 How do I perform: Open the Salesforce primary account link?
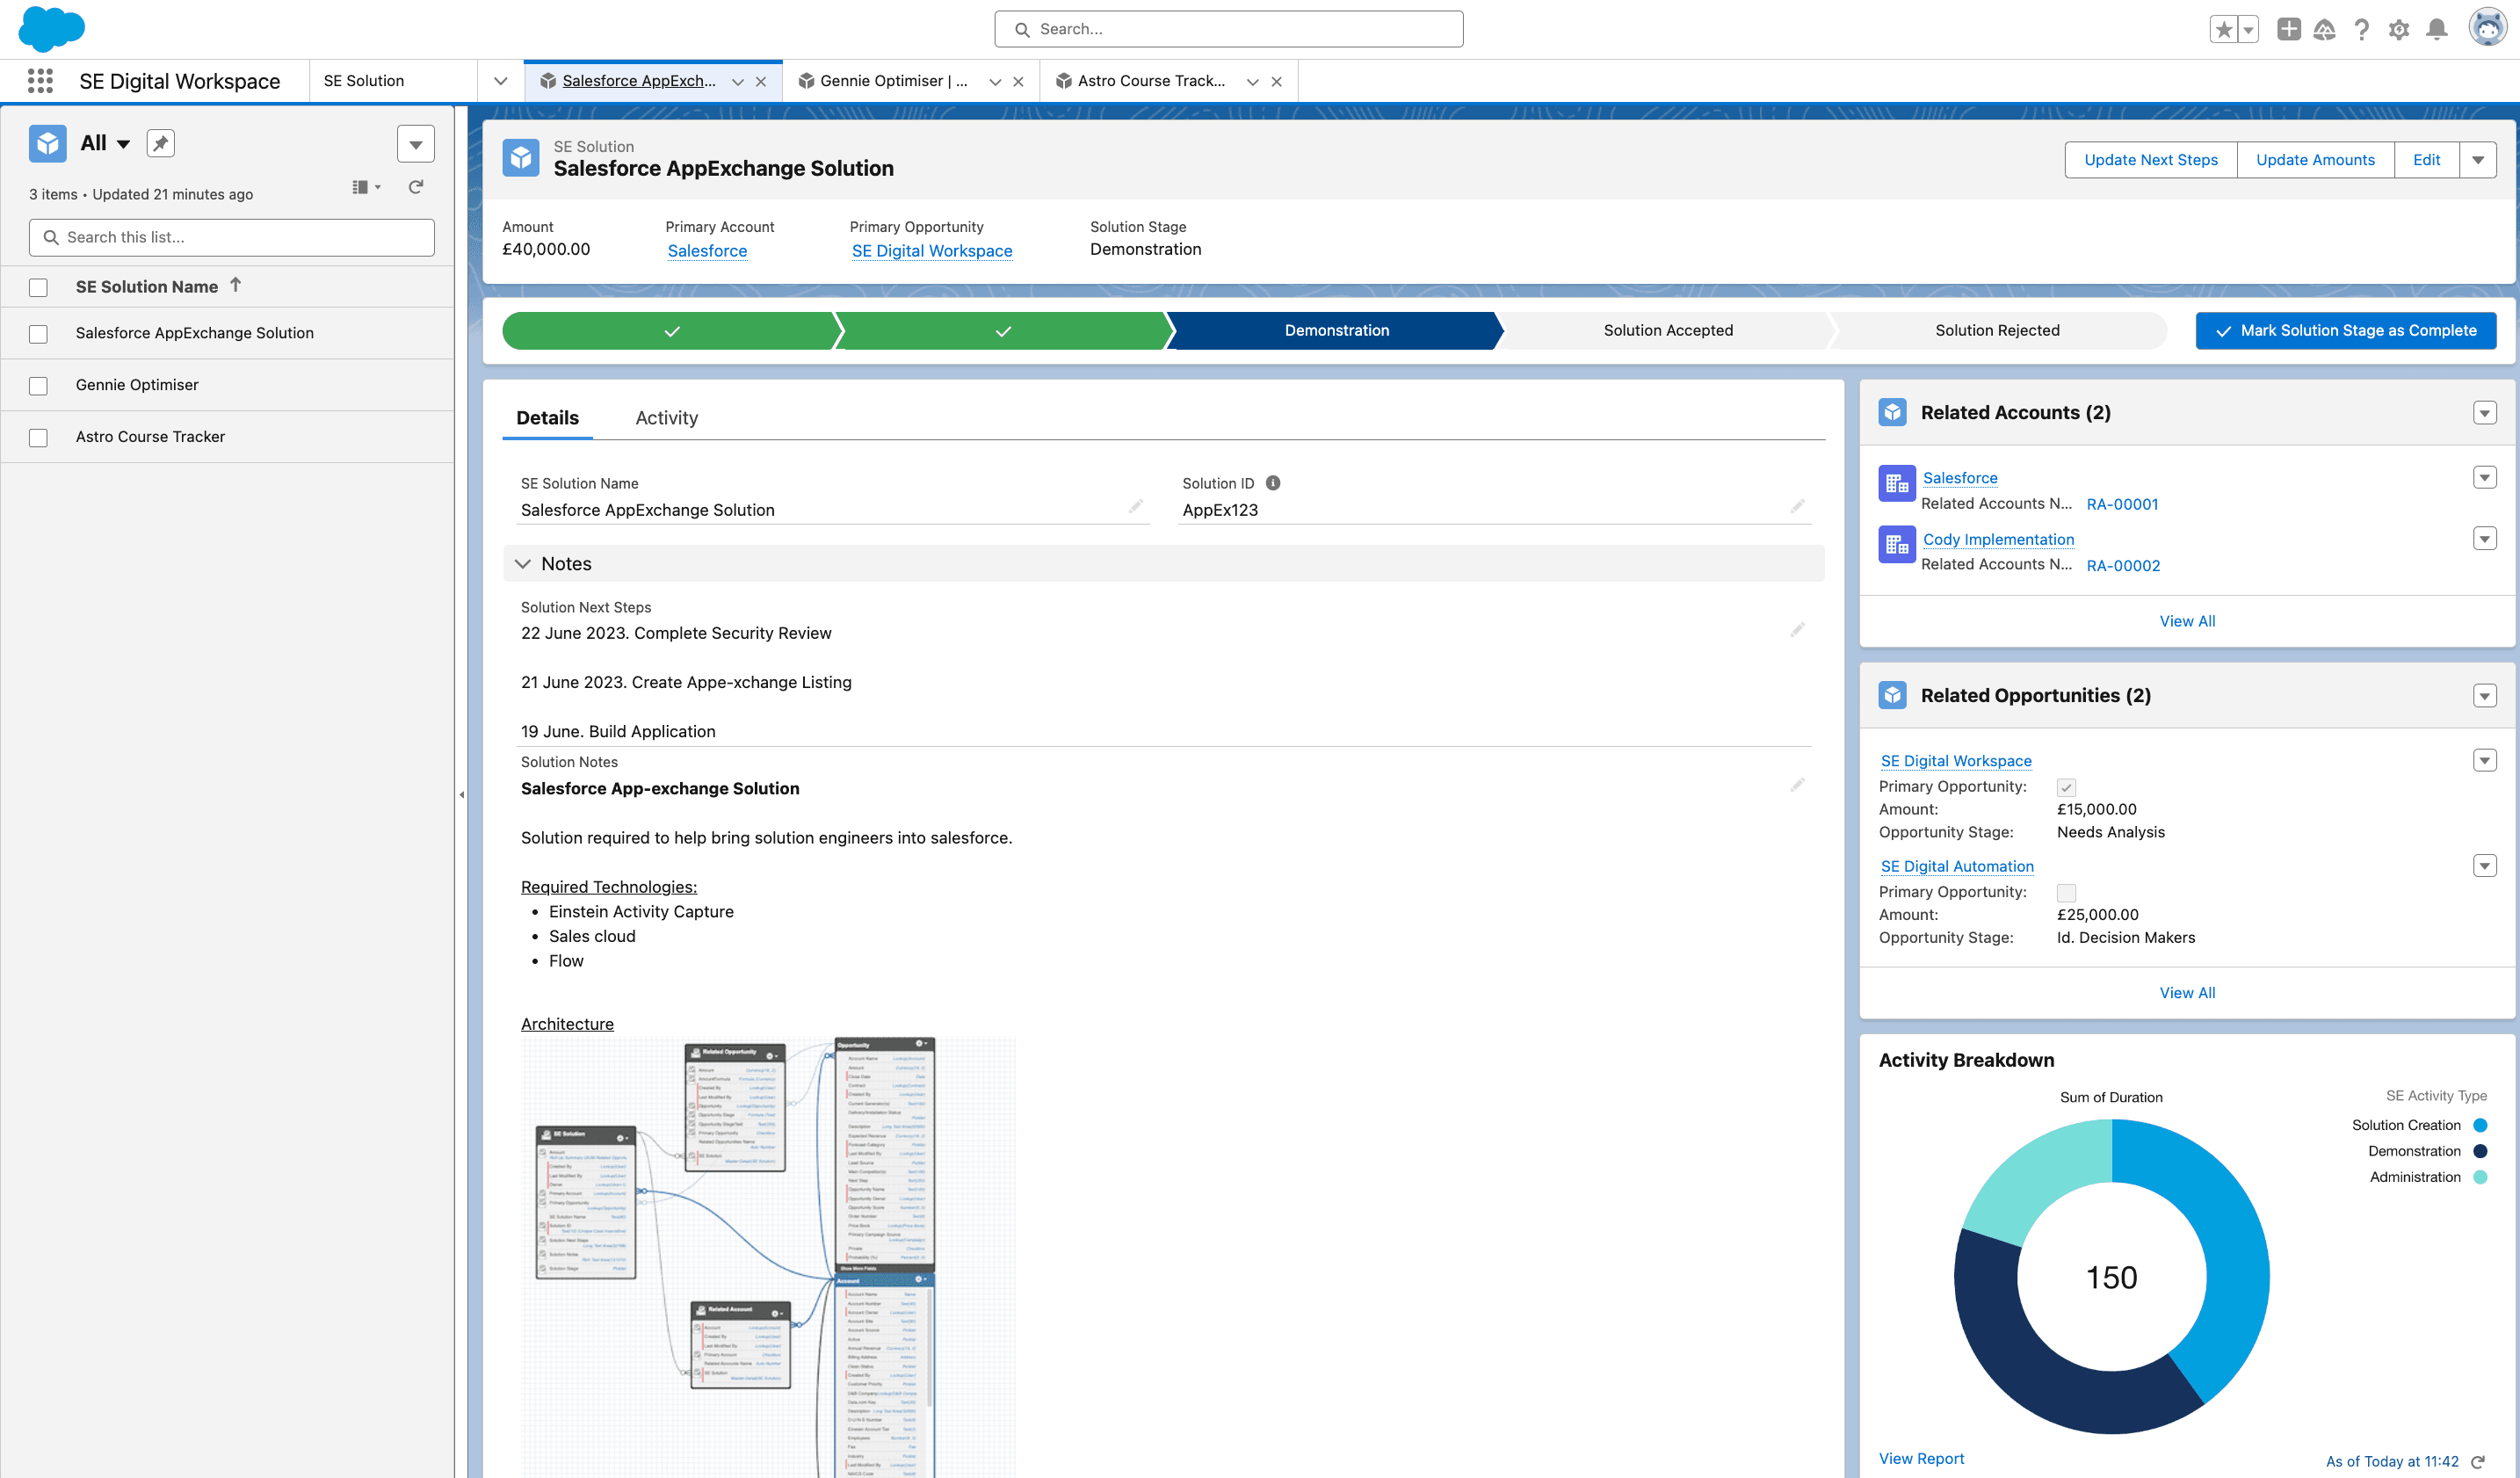point(707,251)
